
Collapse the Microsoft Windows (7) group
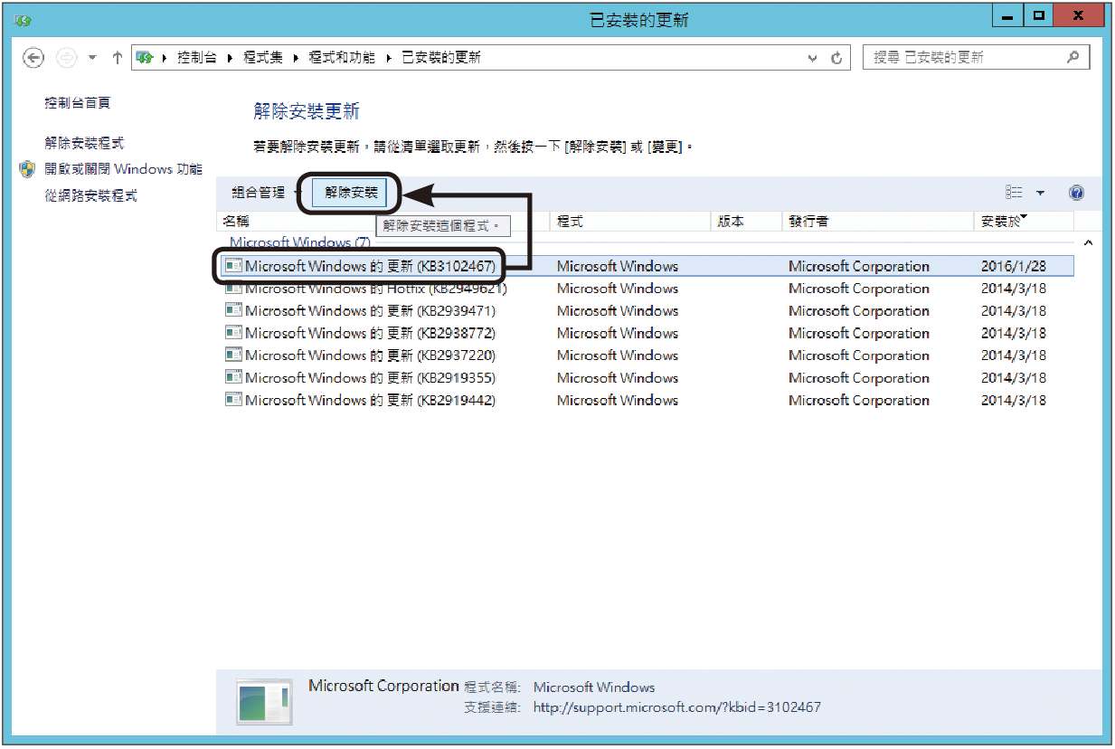point(1088,243)
